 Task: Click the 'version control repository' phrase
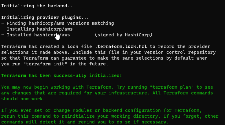(180, 52)
